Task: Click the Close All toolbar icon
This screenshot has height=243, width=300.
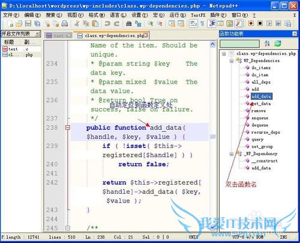Action: 56,23
